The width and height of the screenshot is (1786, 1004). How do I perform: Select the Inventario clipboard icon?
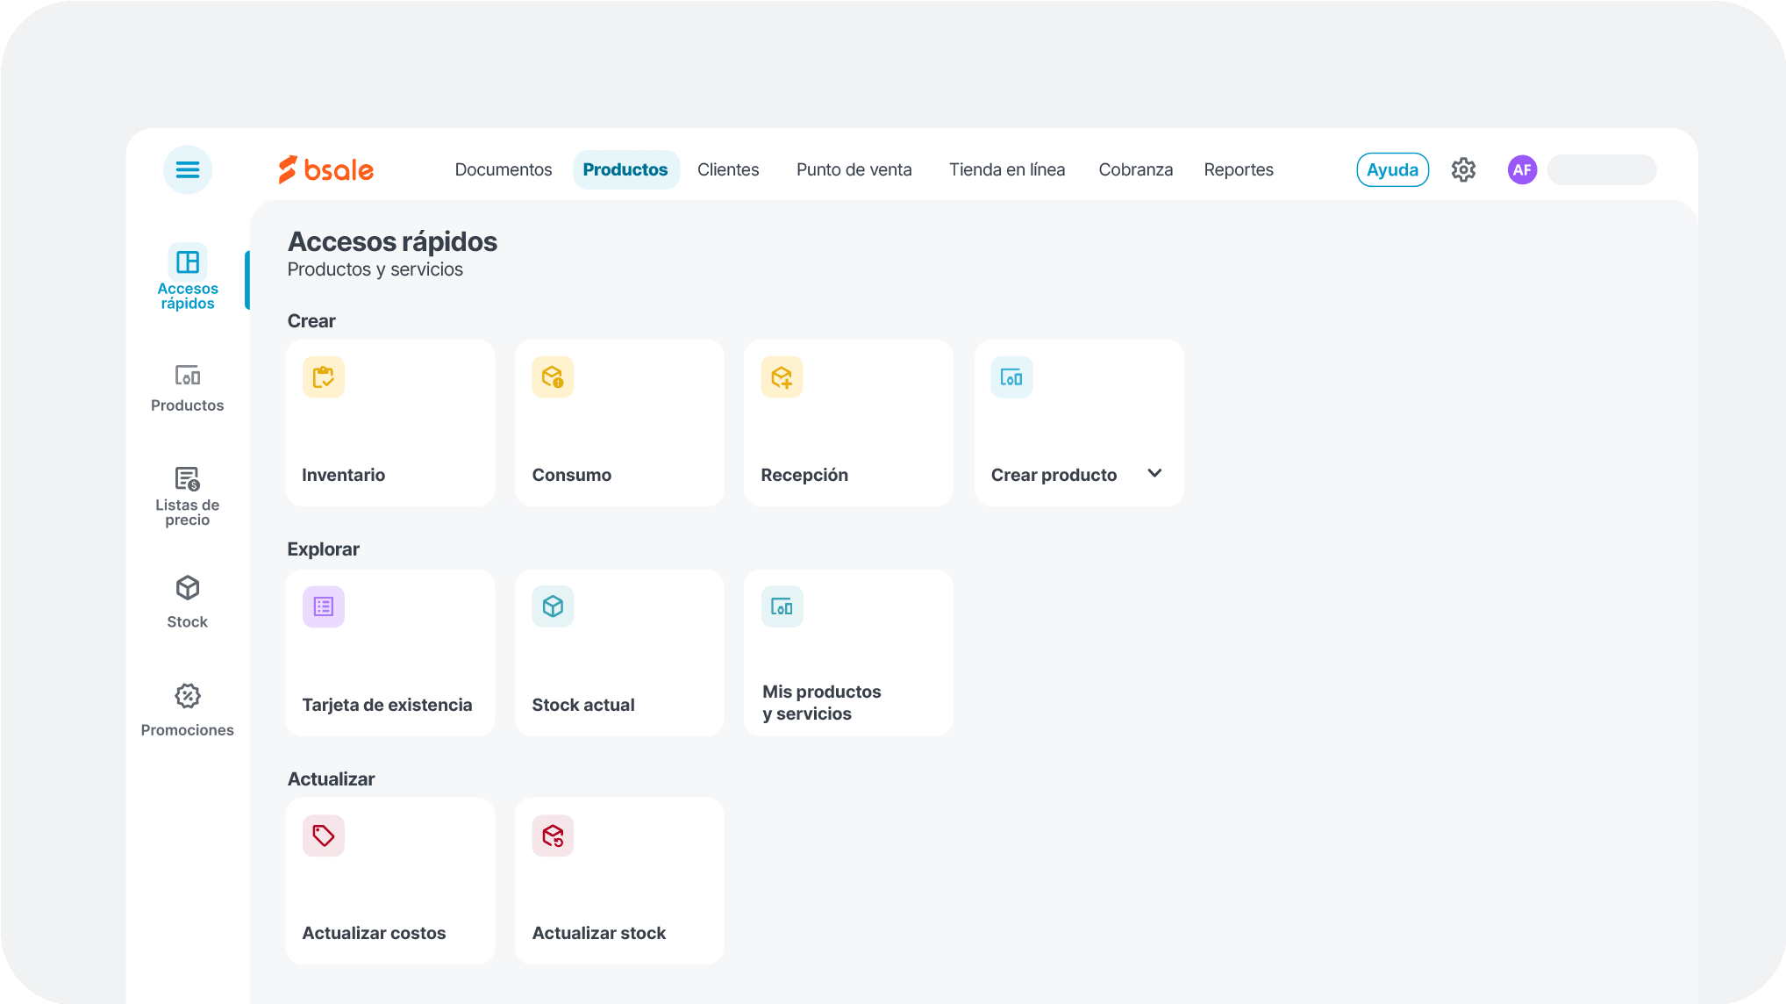click(323, 376)
